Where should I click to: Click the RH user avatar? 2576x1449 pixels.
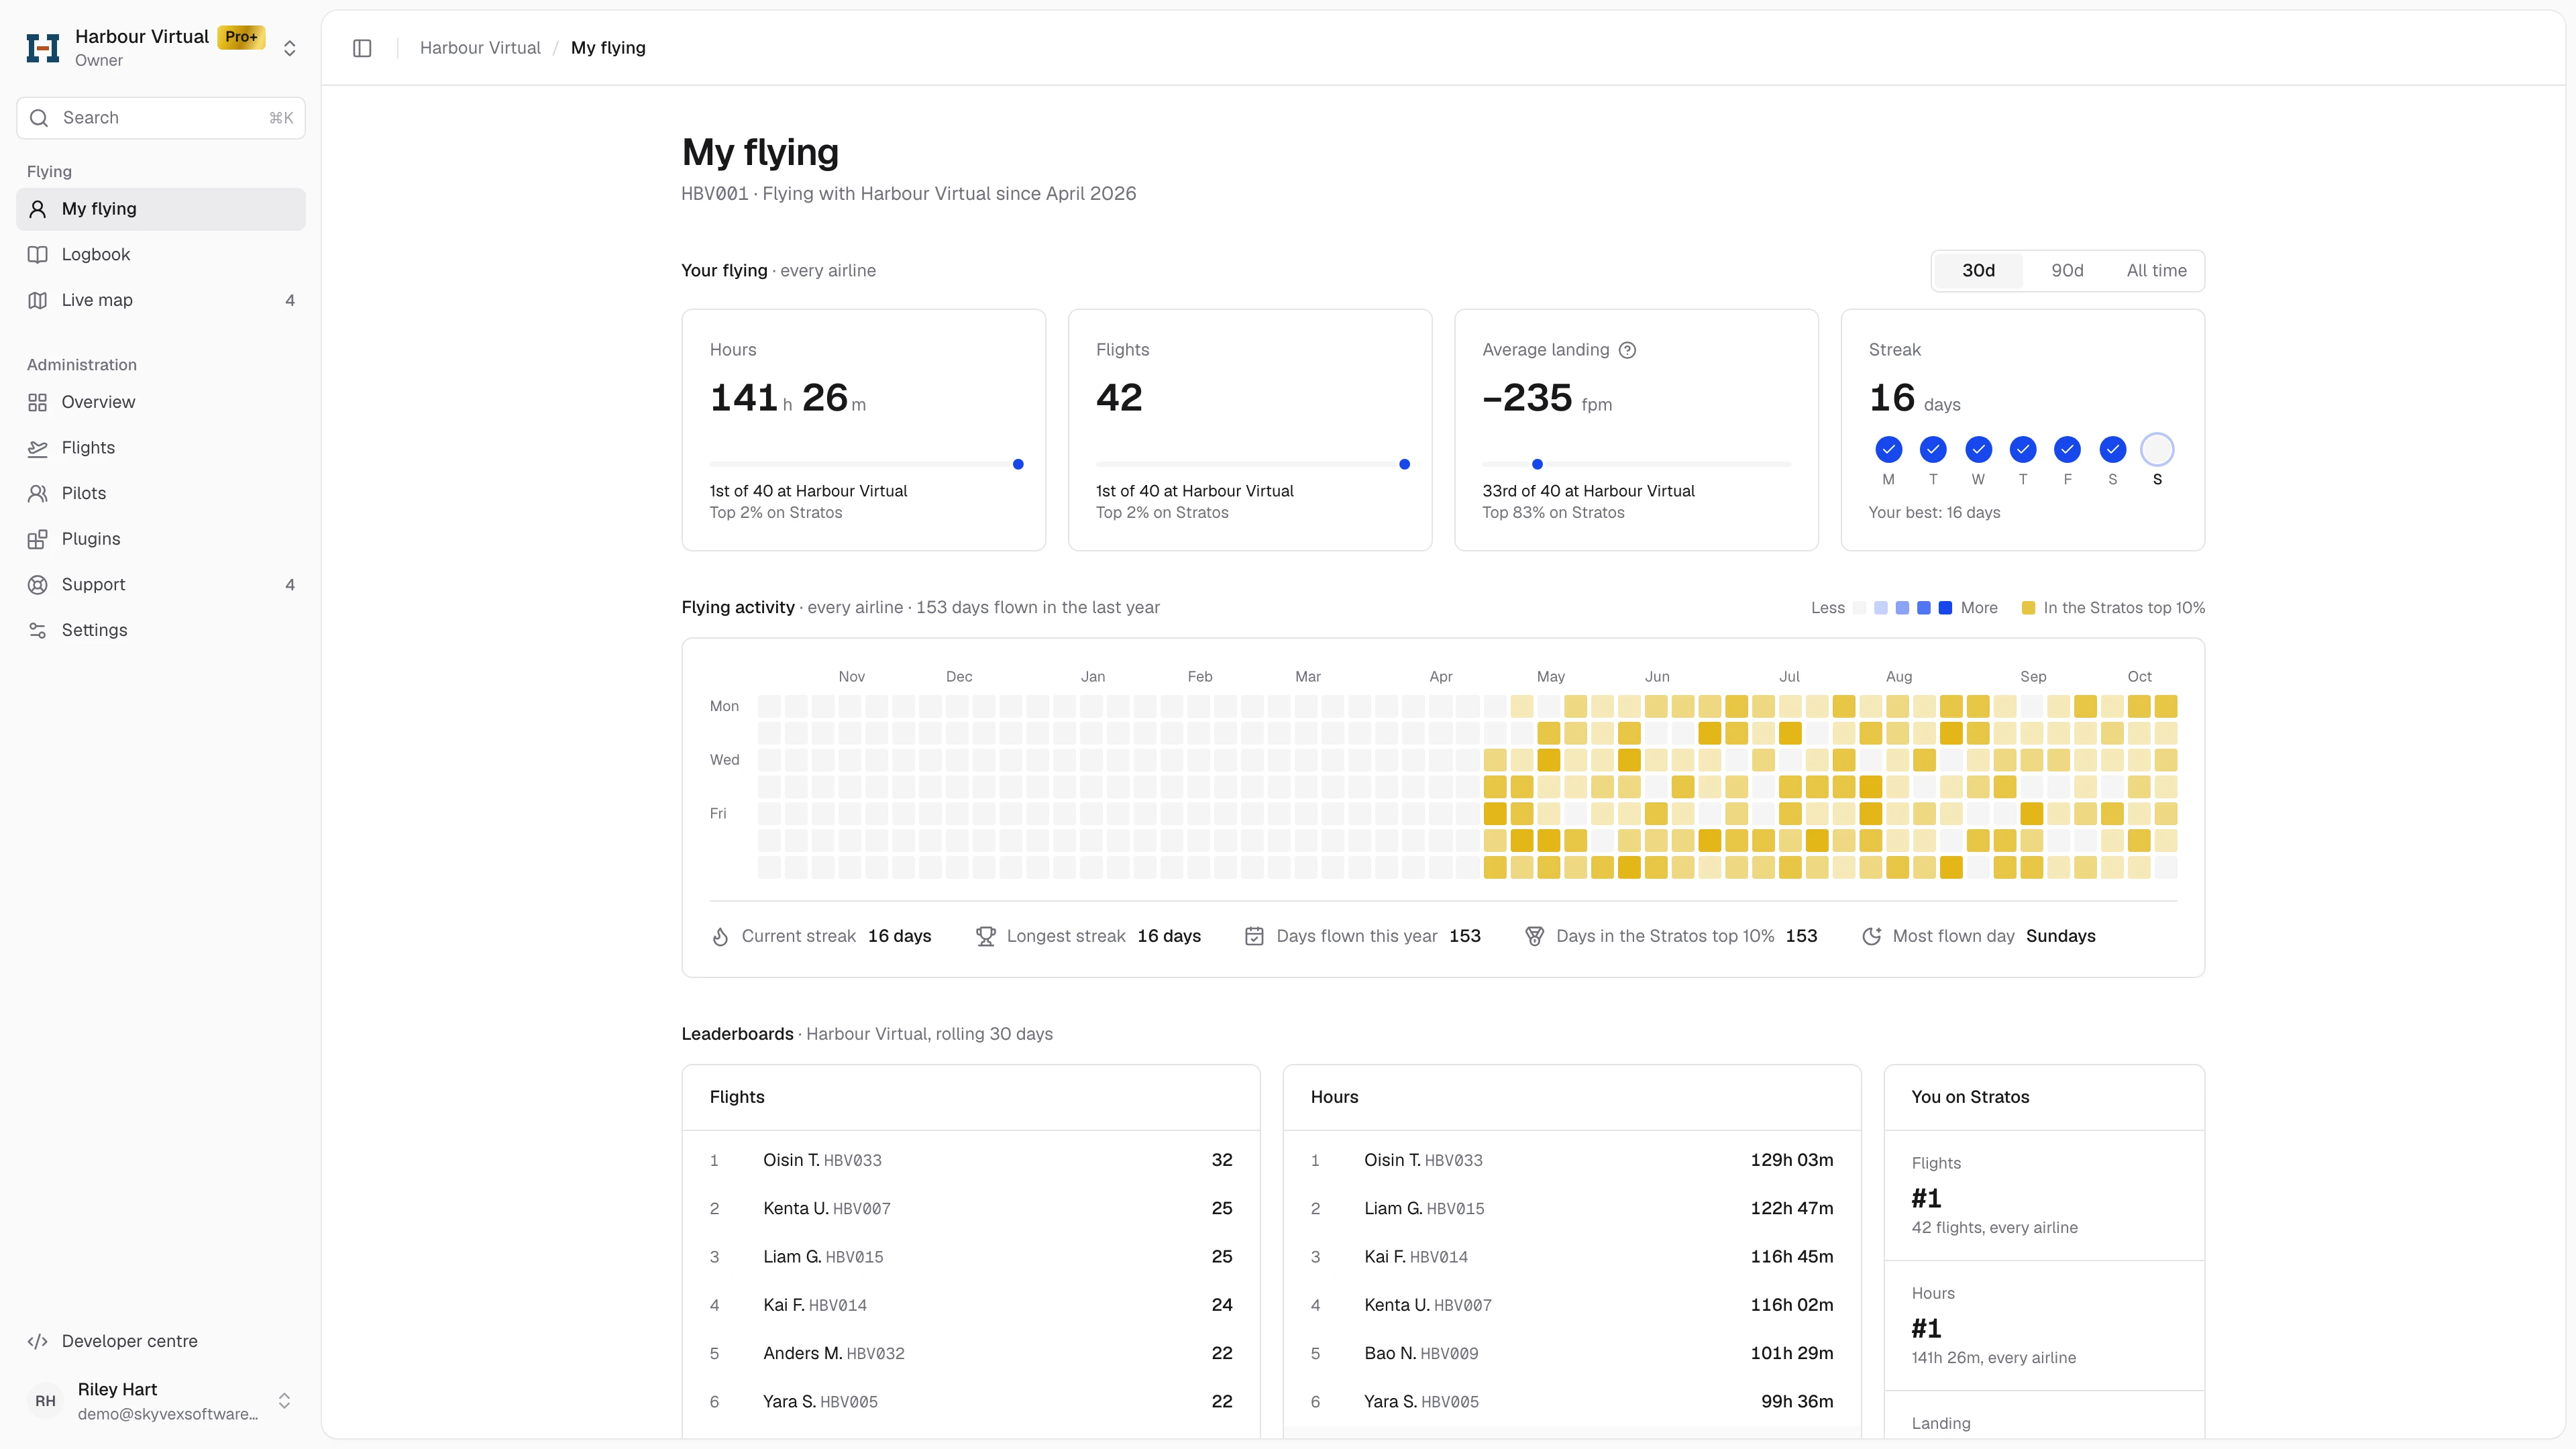(x=45, y=1401)
